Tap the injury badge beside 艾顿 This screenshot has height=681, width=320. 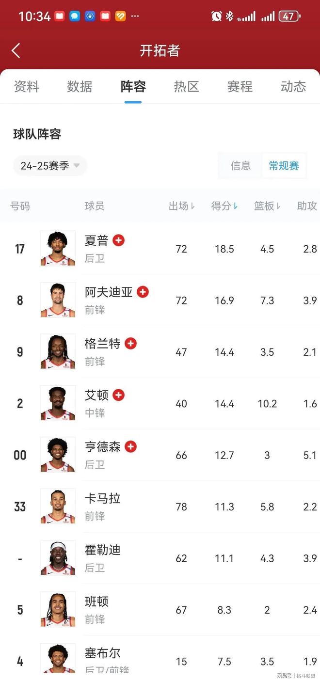(x=119, y=395)
